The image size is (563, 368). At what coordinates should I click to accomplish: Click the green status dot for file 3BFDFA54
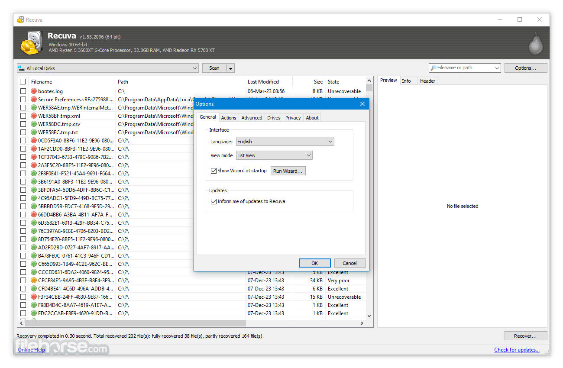[x=34, y=190]
